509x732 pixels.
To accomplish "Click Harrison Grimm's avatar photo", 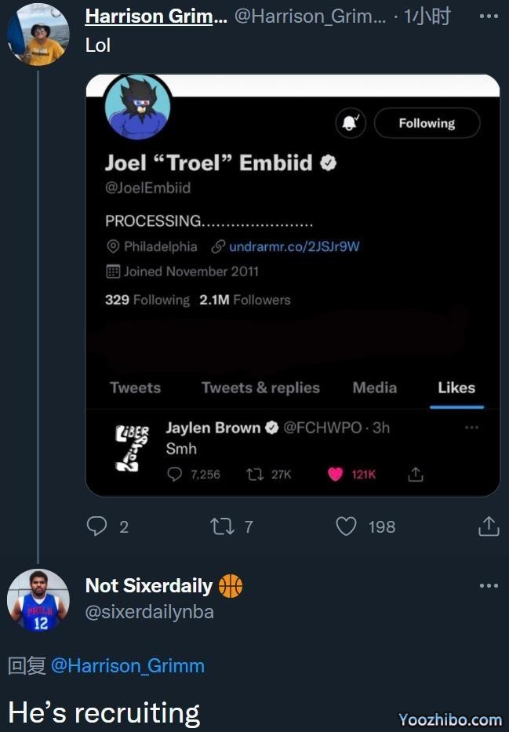I will (38, 35).
